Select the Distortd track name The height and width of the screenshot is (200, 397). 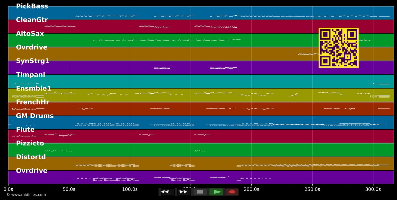(x=31, y=157)
